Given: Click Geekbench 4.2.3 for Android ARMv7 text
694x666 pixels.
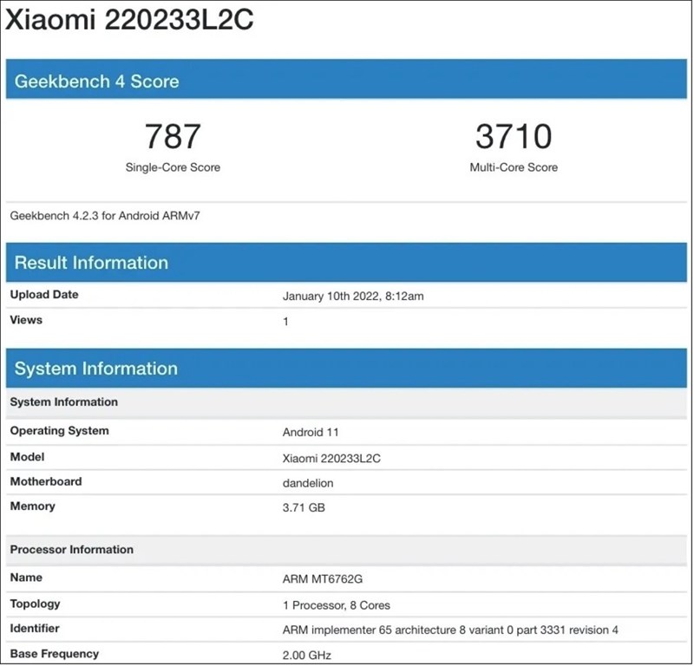Looking at the screenshot, I should [105, 216].
